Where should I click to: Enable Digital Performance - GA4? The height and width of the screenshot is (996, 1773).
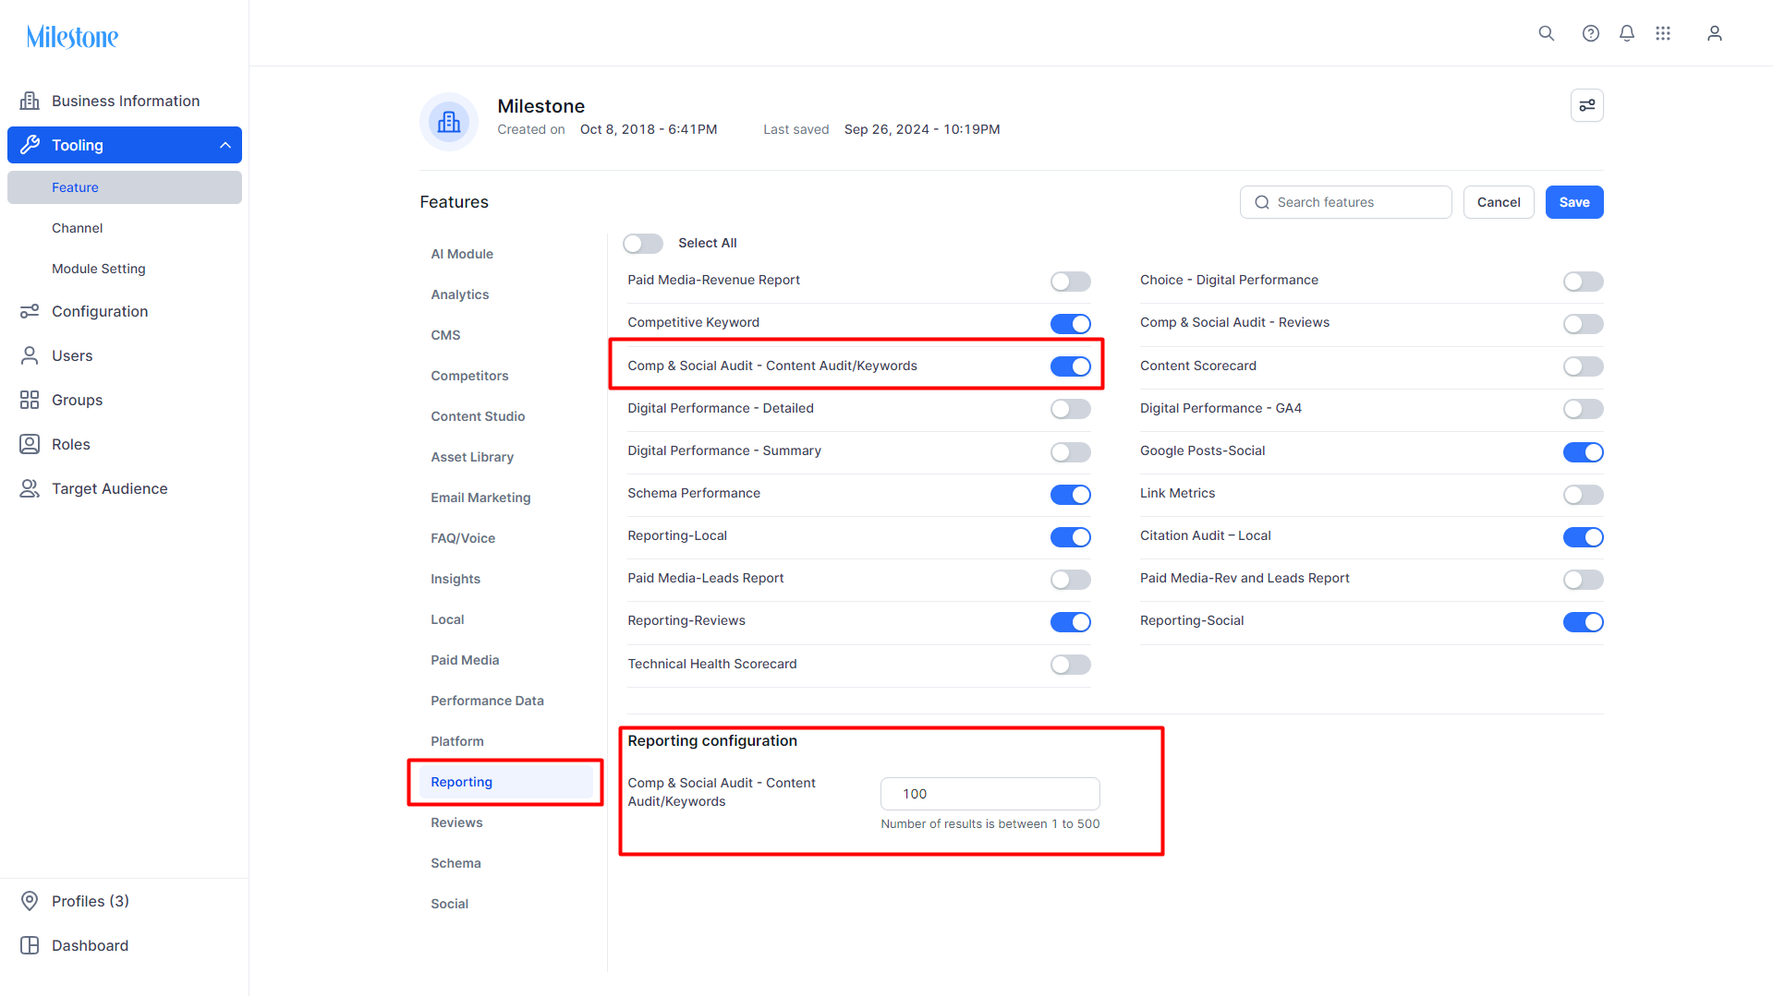[x=1584, y=409]
